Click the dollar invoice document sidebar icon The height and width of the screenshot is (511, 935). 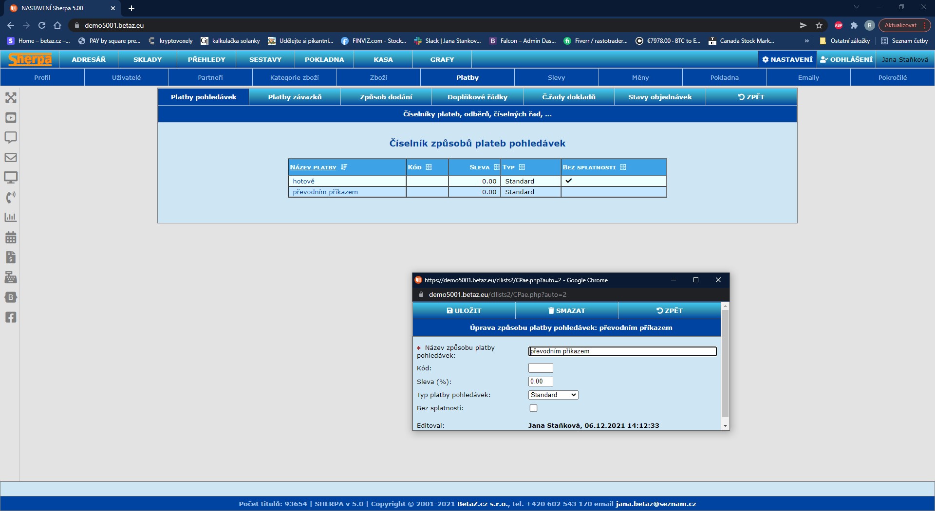[x=11, y=257]
